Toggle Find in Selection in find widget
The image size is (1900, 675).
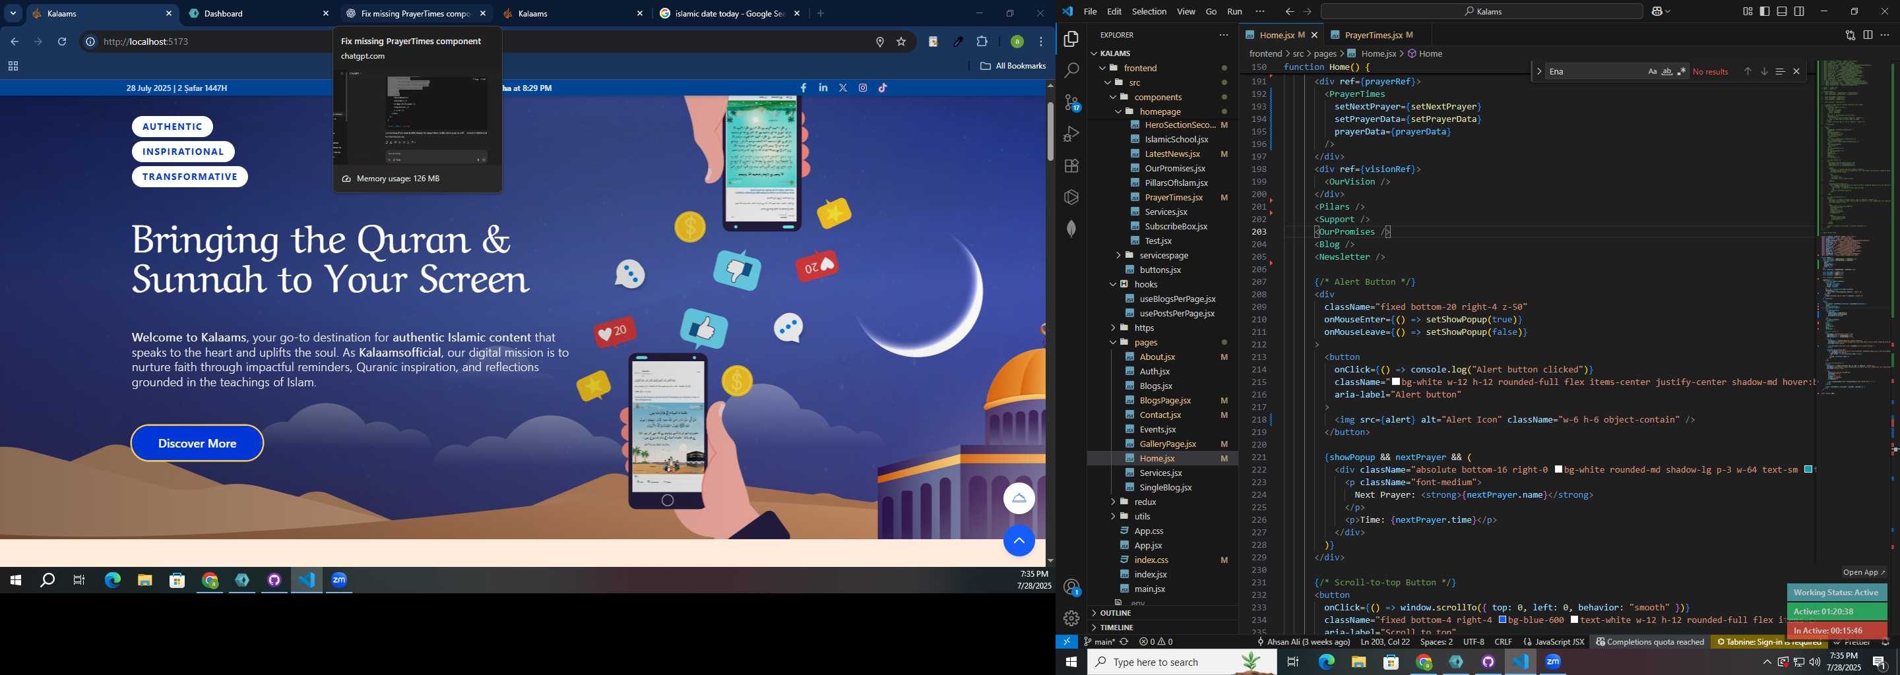(x=1780, y=71)
